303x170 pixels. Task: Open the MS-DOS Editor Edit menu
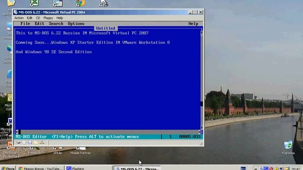click(x=39, y=24)
